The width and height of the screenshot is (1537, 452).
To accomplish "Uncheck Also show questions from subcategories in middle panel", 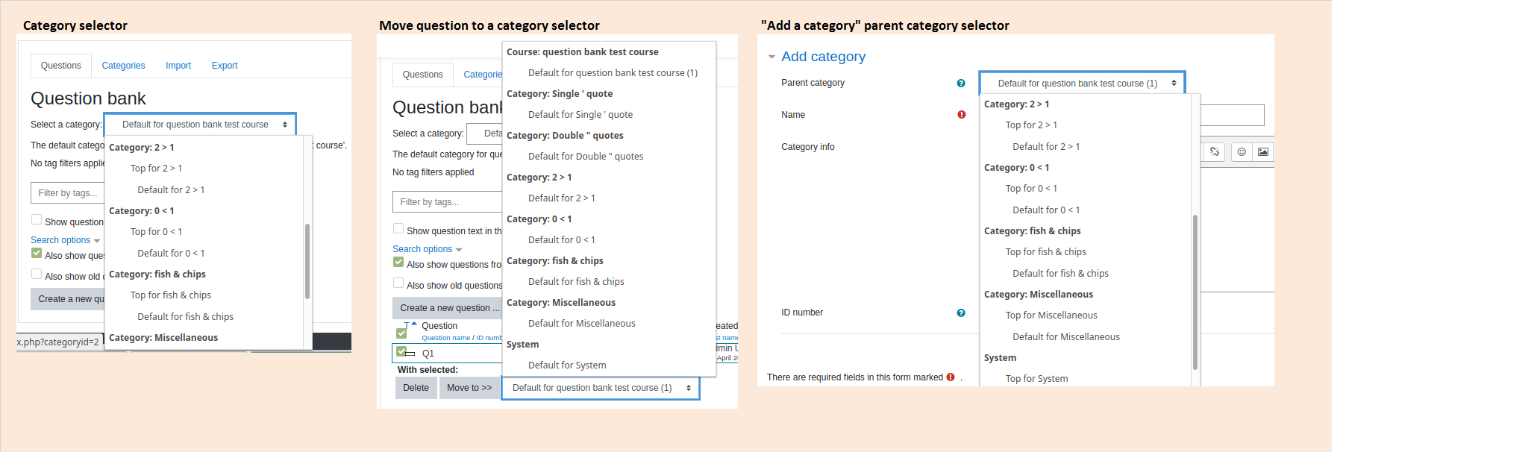I will (398, 262).
